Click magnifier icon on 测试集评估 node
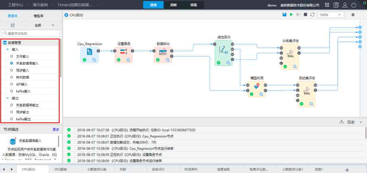367x173 pixels. [x=311, y=104]
